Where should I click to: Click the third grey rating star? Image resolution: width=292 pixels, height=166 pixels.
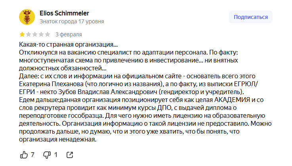35,34
